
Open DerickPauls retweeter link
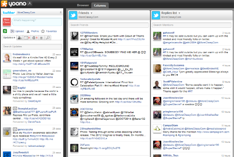click(34, 122)
